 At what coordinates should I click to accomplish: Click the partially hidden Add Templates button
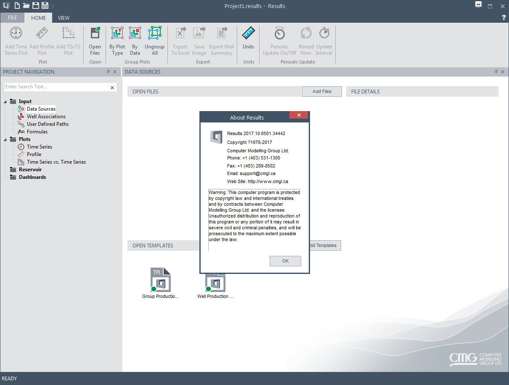coord(325,245)
